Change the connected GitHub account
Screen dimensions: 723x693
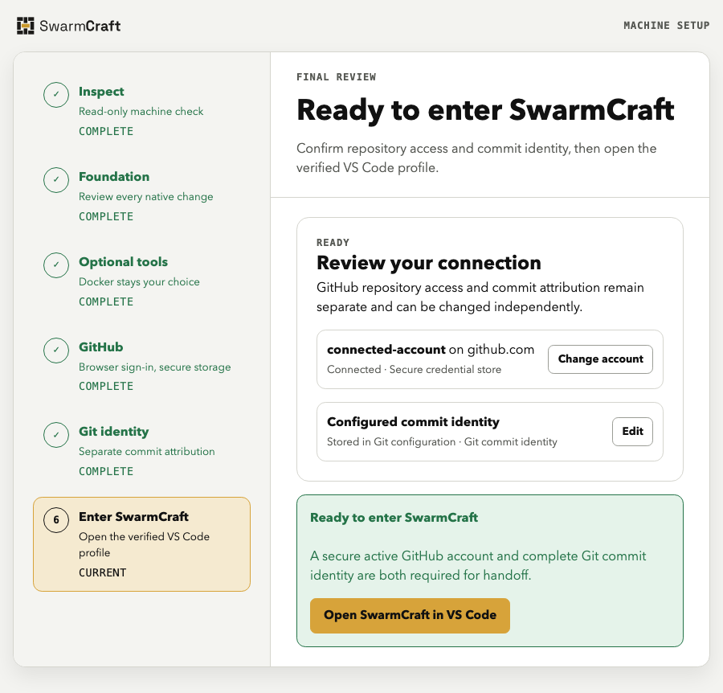point(600,359)
